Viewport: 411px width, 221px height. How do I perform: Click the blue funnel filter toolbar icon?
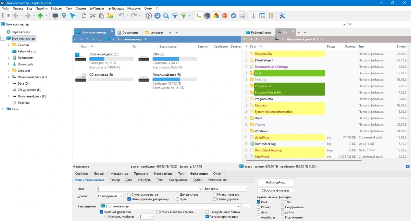[x=175, y=16]
